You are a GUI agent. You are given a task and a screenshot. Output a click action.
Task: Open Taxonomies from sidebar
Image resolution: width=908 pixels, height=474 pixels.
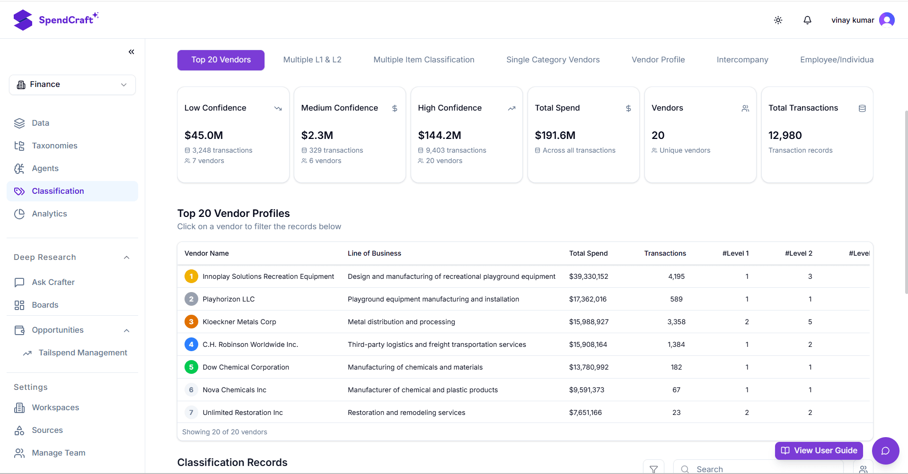[54, 146]
